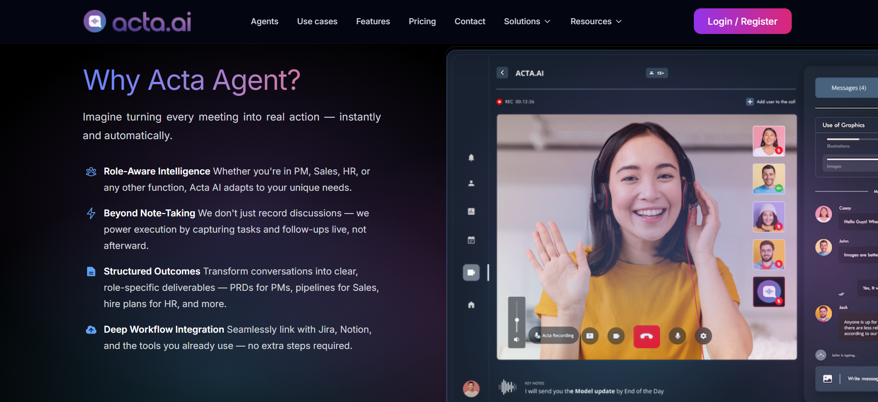Open the Agents nav link
The height and width of the screenshot is (402, 878).
pos(264,21)
